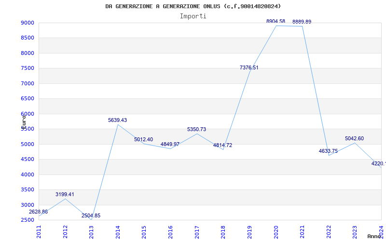Click the x-axis year 2023
The height and width of the screenshot is (241, 386).
pyautogui.click(x=355, y=232)
